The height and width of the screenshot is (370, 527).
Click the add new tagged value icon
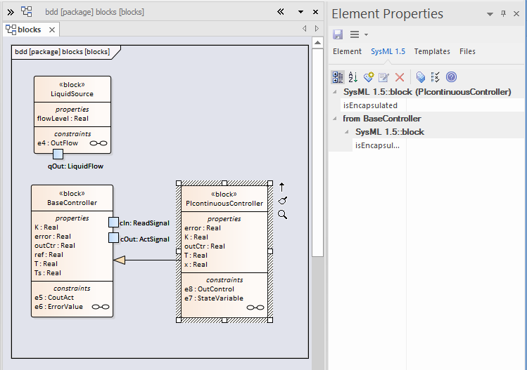[x=369, y=77]
